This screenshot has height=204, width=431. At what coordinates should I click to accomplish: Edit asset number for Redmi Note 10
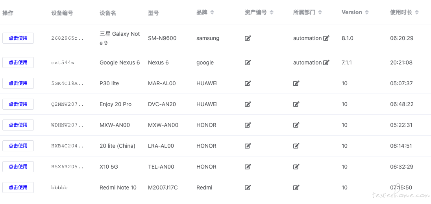click(x=248, y=187)
